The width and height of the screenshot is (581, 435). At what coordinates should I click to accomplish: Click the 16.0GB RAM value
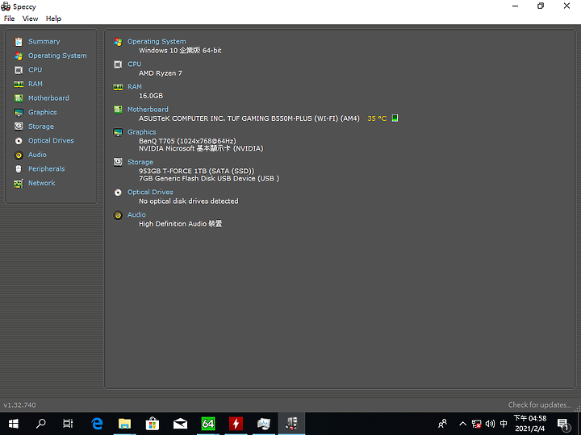coord(151,96)
